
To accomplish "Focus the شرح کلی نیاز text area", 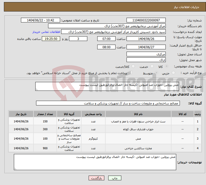I will (x=107, y=87).
